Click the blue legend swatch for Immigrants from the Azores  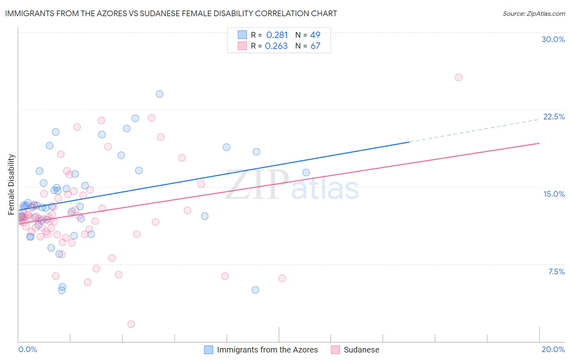(209, 350)
